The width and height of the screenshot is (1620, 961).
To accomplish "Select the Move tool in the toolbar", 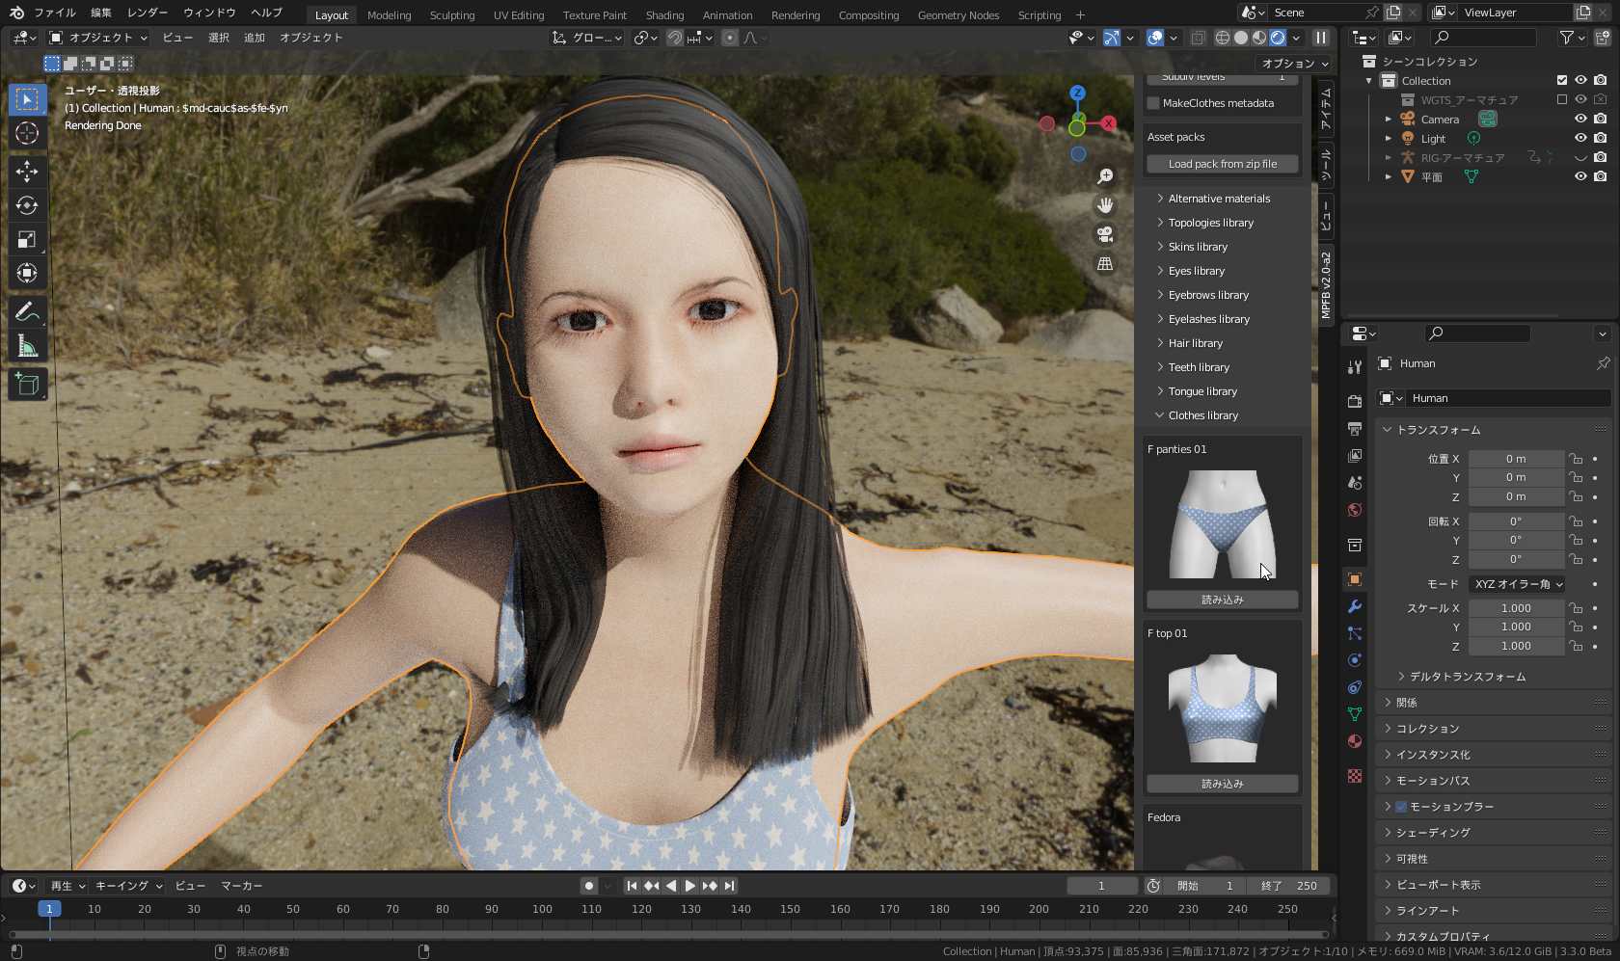I will click(27, 172).
